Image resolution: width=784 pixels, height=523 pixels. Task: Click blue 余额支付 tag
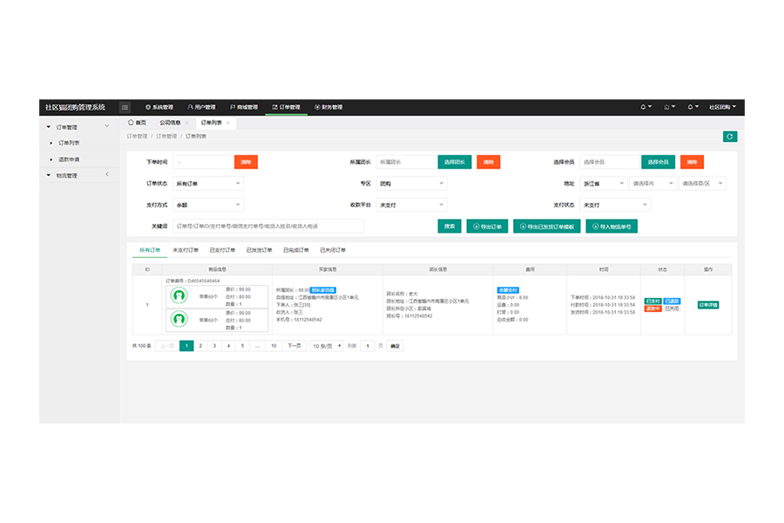tap(508, 290)
